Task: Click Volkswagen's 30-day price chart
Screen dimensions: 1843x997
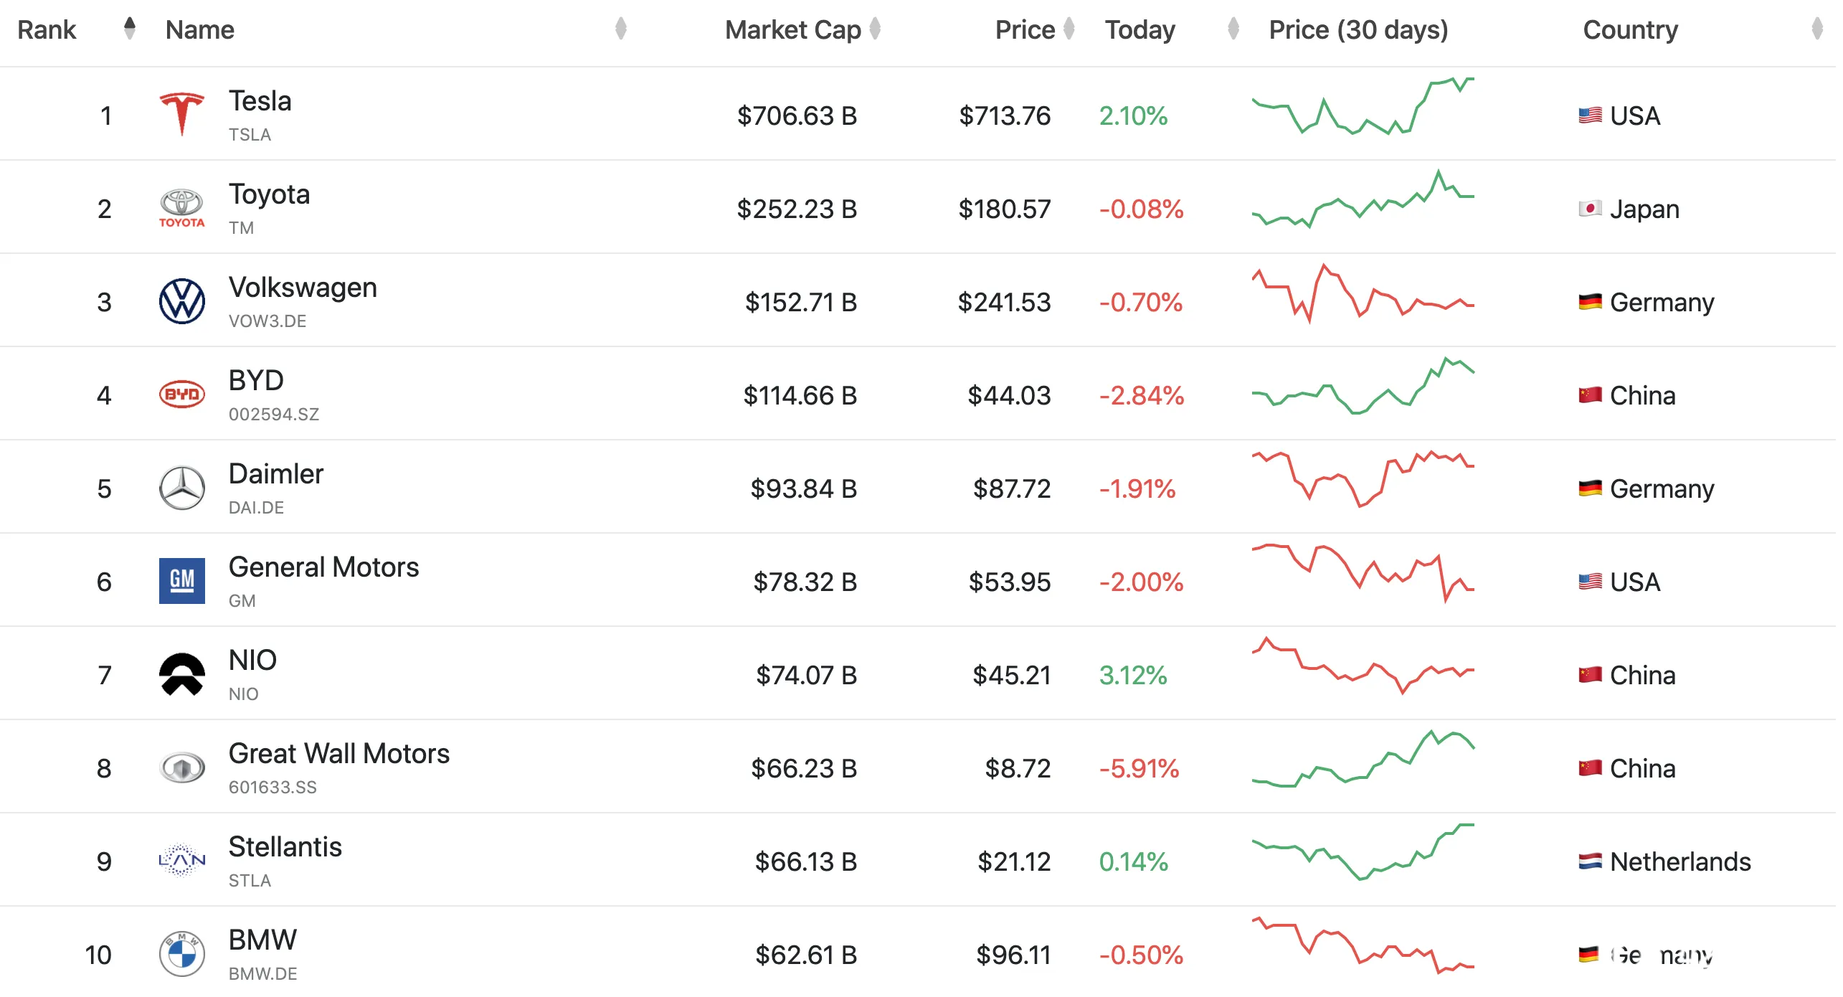Action: coord(1363,293)
